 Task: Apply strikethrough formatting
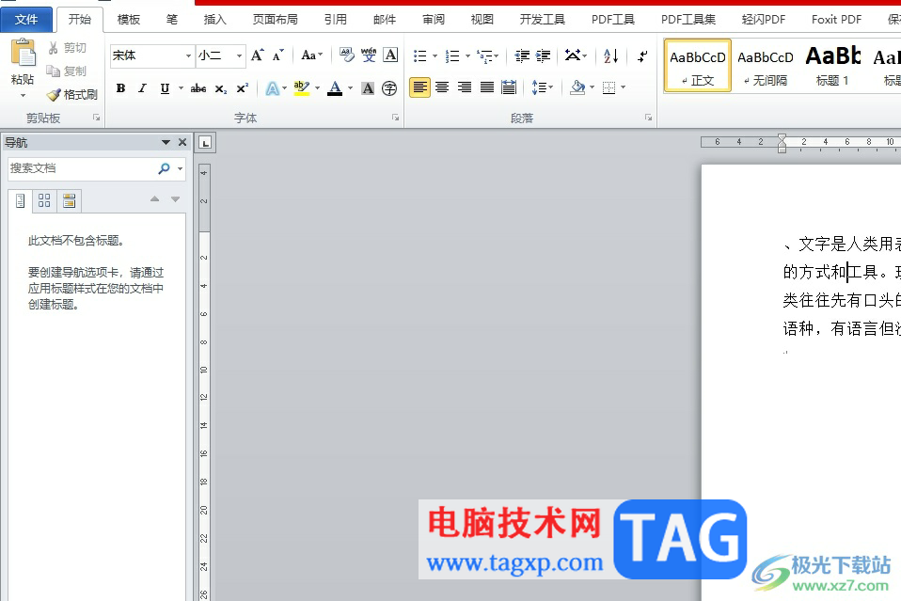coord(198,88)
